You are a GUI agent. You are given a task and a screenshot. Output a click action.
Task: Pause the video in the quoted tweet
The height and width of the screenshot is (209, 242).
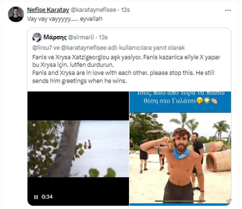[x=36, y=197]
